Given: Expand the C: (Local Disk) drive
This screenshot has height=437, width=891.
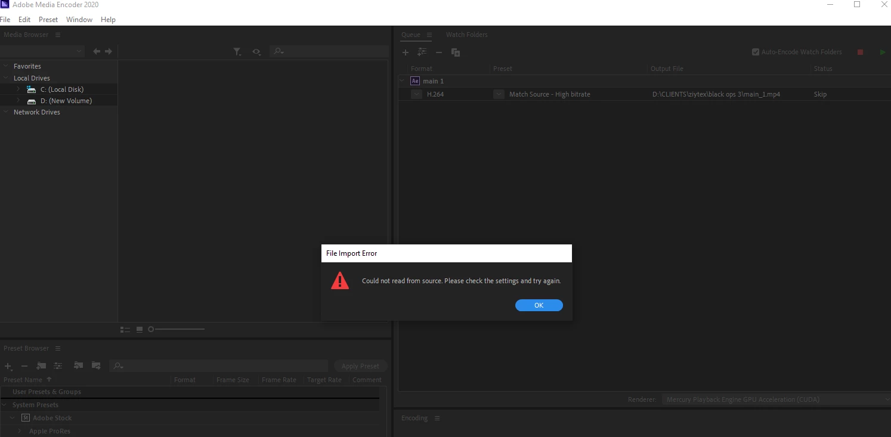Looking at the screenshot, I should coord(18,89).
